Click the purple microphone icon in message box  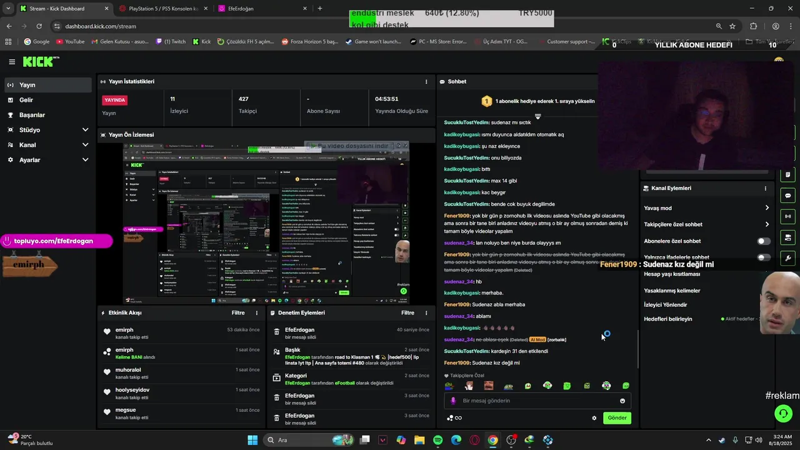[453, 401]
